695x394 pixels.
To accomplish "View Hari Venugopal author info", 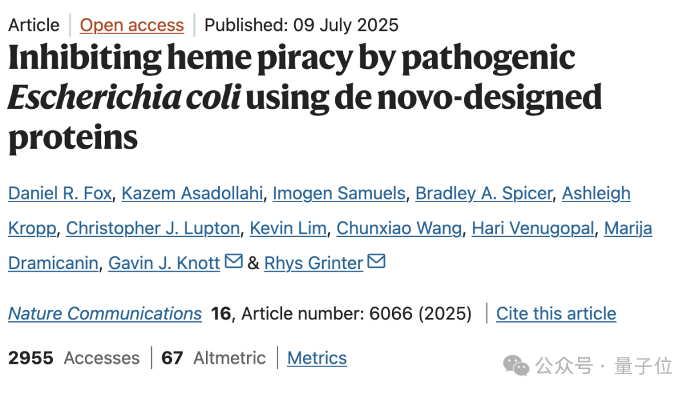I will point(532,228).
